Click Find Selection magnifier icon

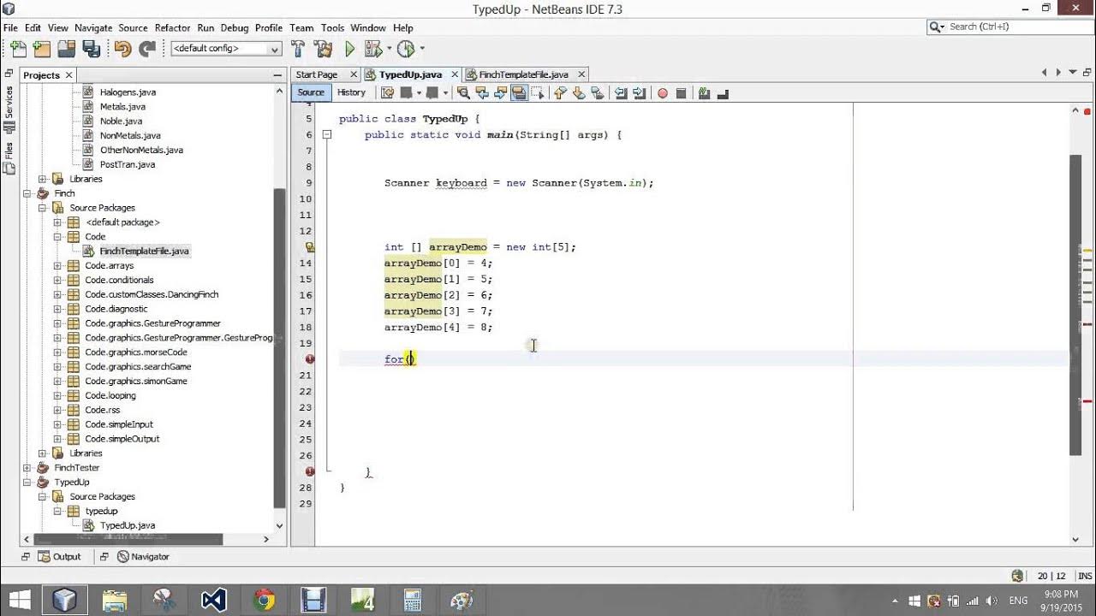pyautogui.click(x=463, y=93)
